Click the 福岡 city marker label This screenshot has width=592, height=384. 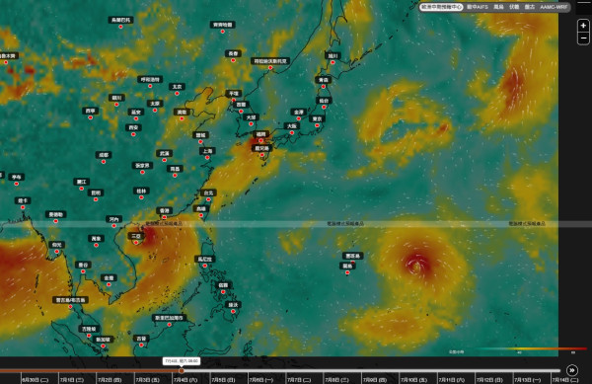point(260,134)
